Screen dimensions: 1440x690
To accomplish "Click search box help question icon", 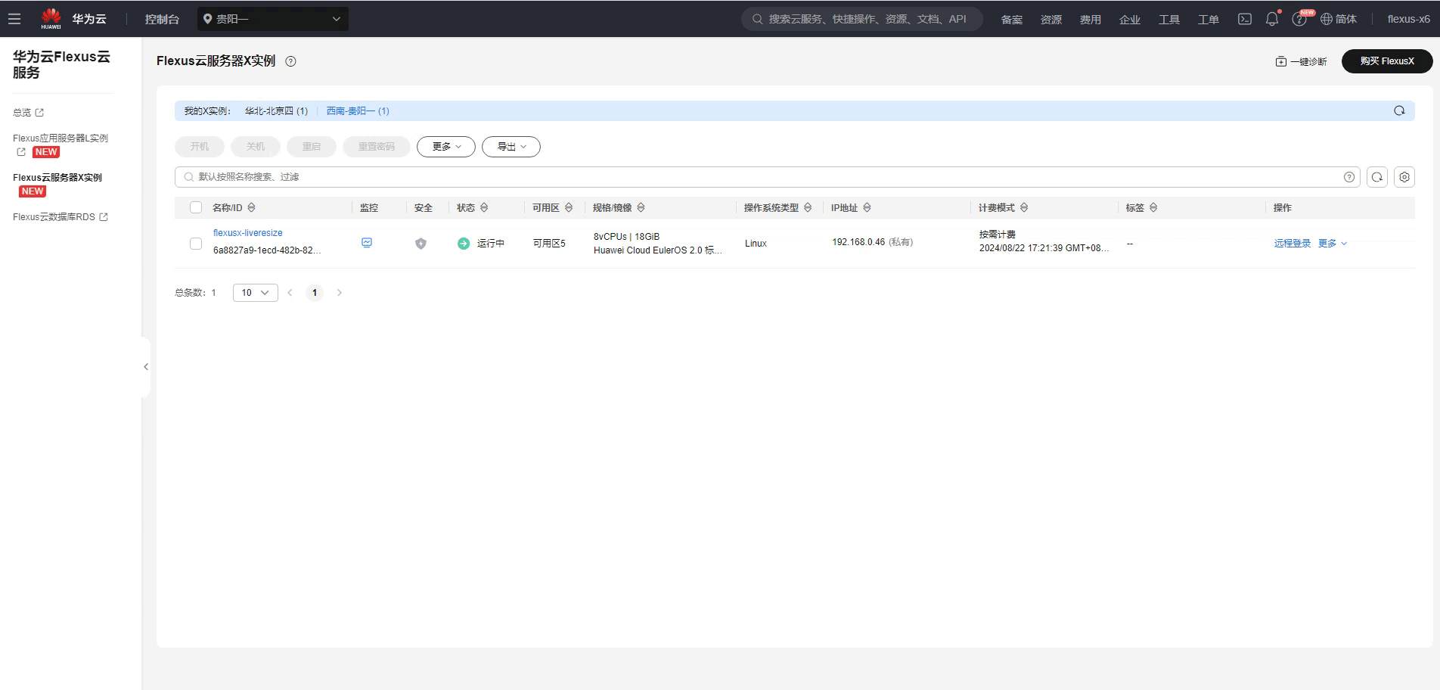I will pyautogui.click(x=1349, y=177).
